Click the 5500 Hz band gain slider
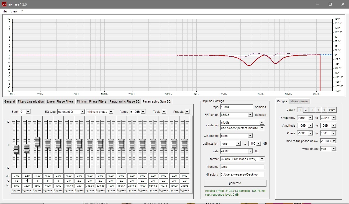The height and width of the screenshot is (204, 349). point(37,142)
